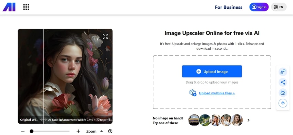The height and width of the screenshot is (135, 293).
Task: Open the robot assistant icon in the sidebar
Action: pyautogui.click(x=283, y=93)
